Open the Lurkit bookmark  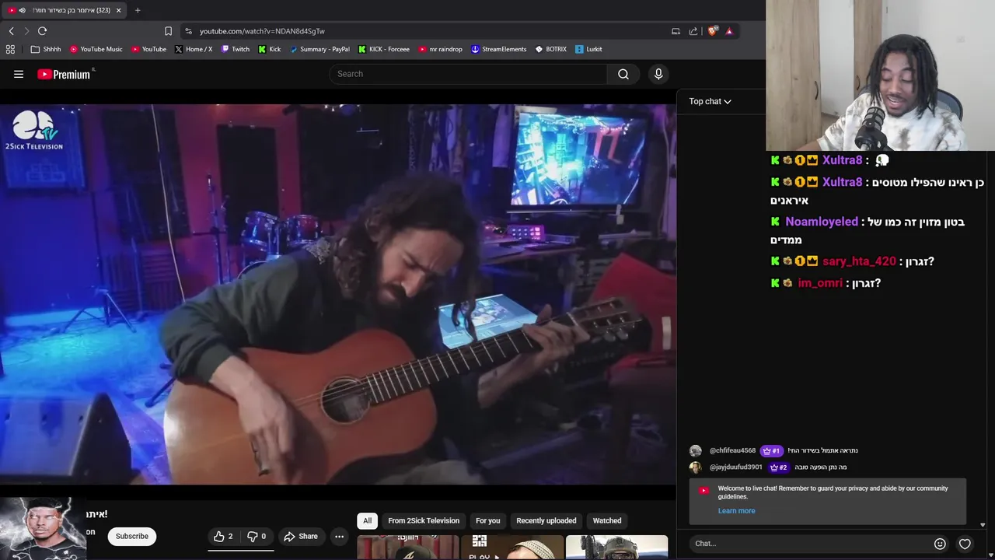588,49
